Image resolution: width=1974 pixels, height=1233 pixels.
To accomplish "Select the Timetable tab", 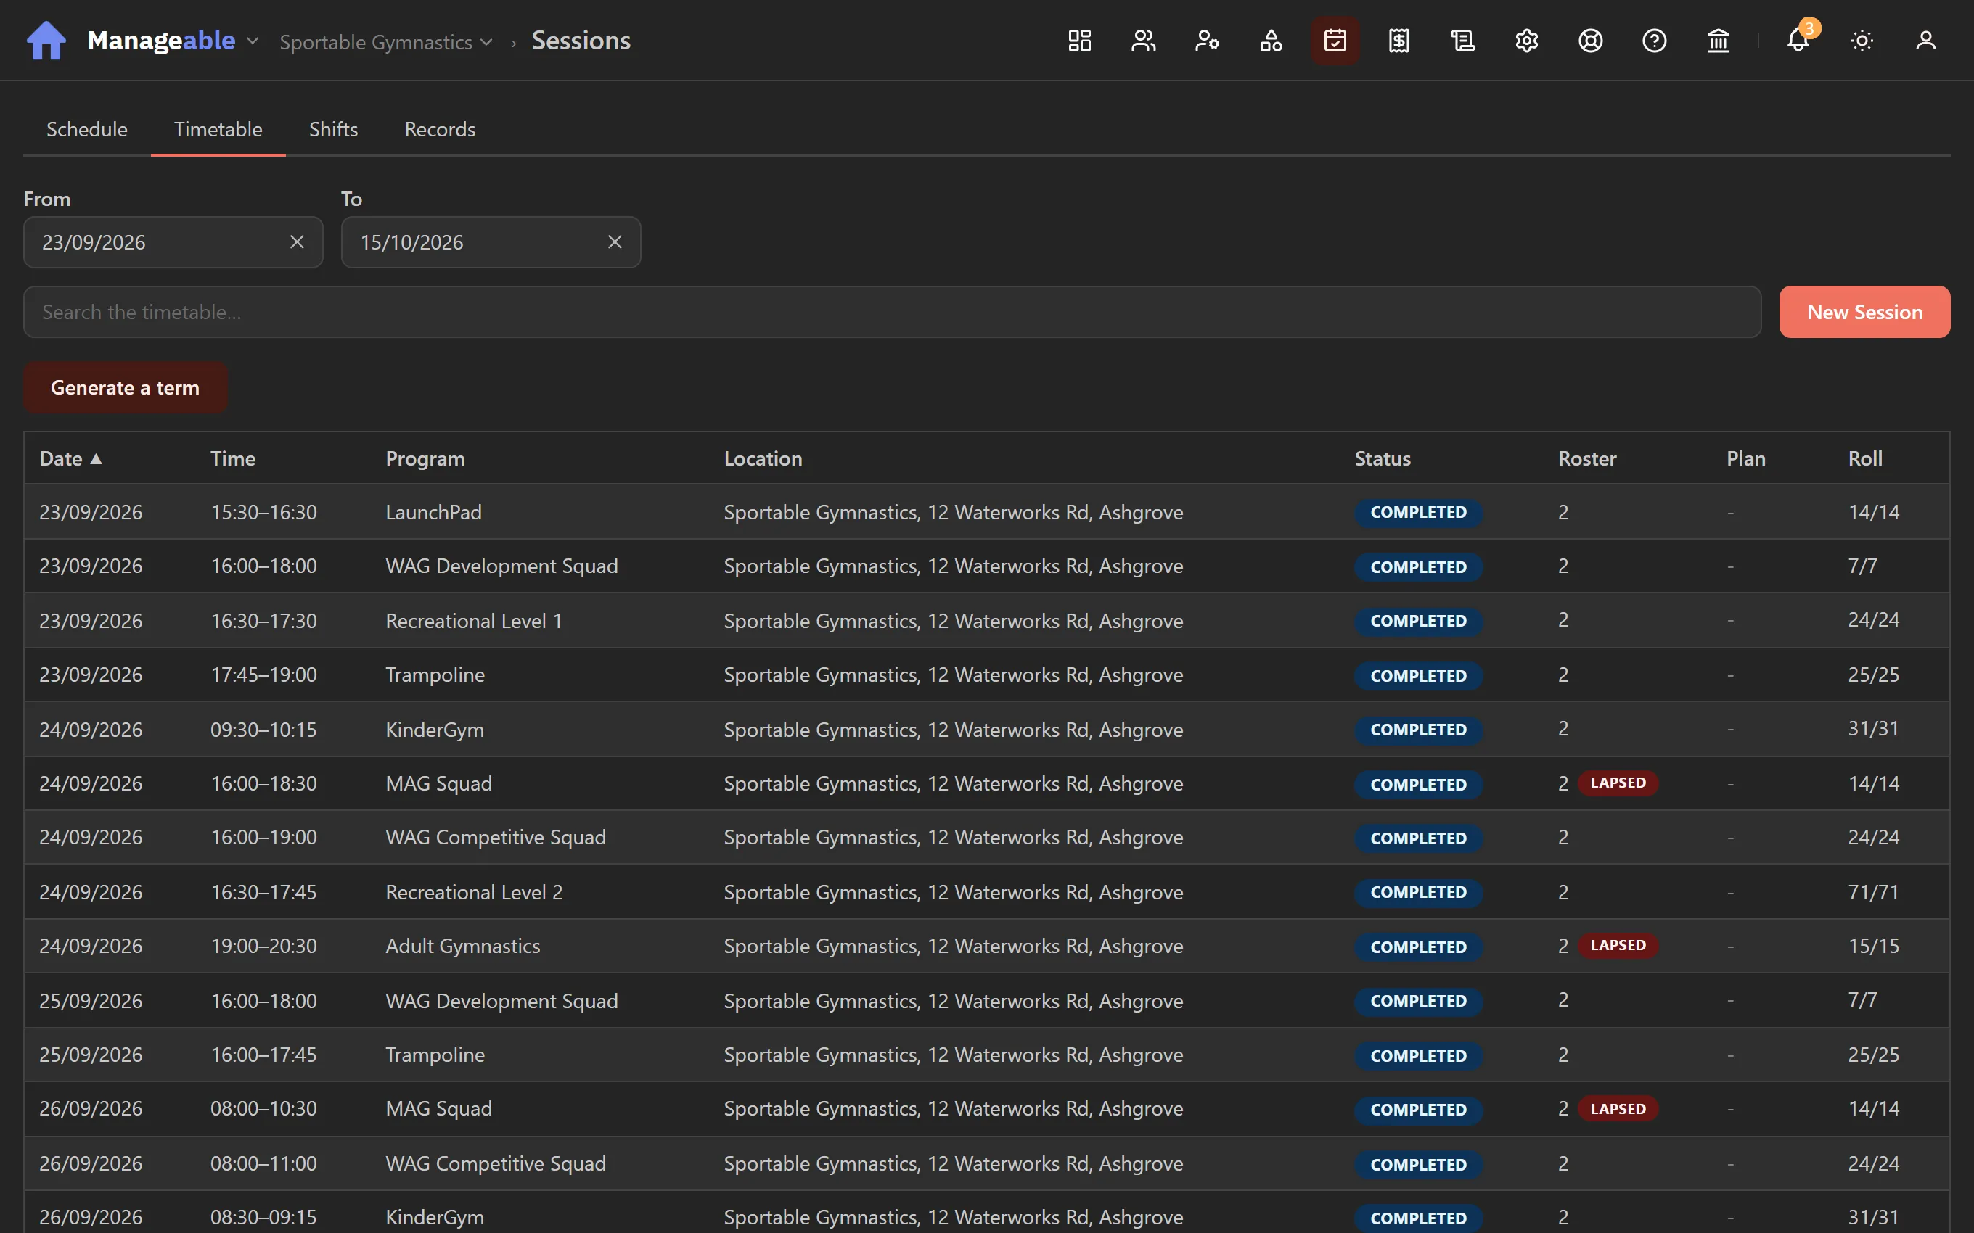I will tap(218, 129).
